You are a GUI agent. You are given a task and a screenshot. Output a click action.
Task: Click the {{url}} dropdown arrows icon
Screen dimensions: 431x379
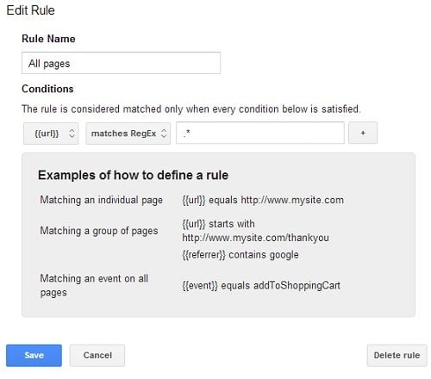[72, 134]
